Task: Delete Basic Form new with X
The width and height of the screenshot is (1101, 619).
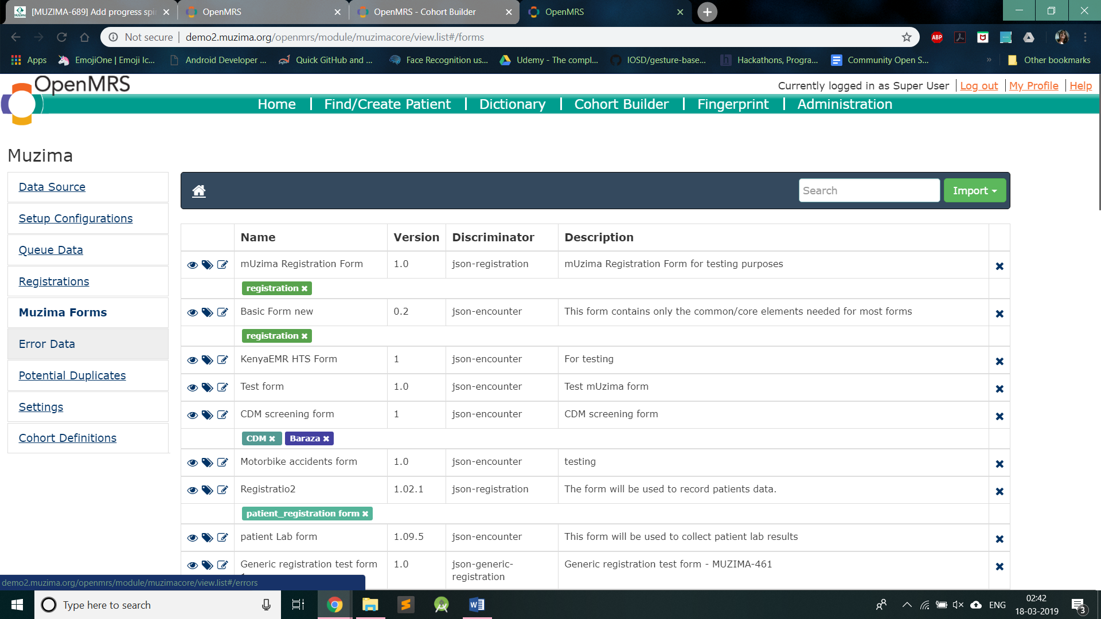Action: click(x=1000, y=314)
